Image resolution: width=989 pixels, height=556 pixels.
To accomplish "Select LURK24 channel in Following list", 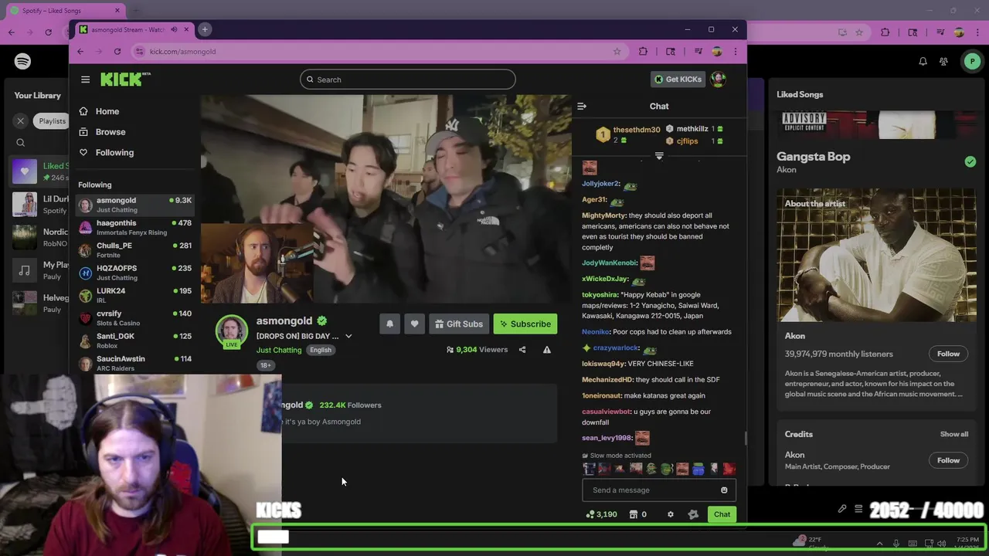I will coord(135,295).
